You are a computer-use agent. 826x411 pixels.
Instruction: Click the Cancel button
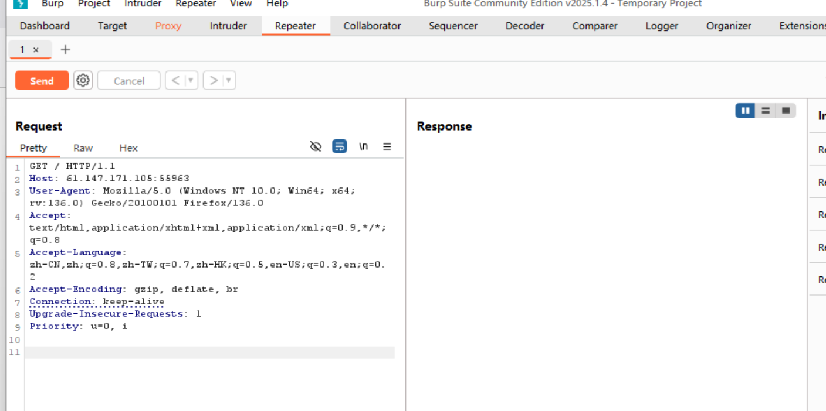(128, 81)
